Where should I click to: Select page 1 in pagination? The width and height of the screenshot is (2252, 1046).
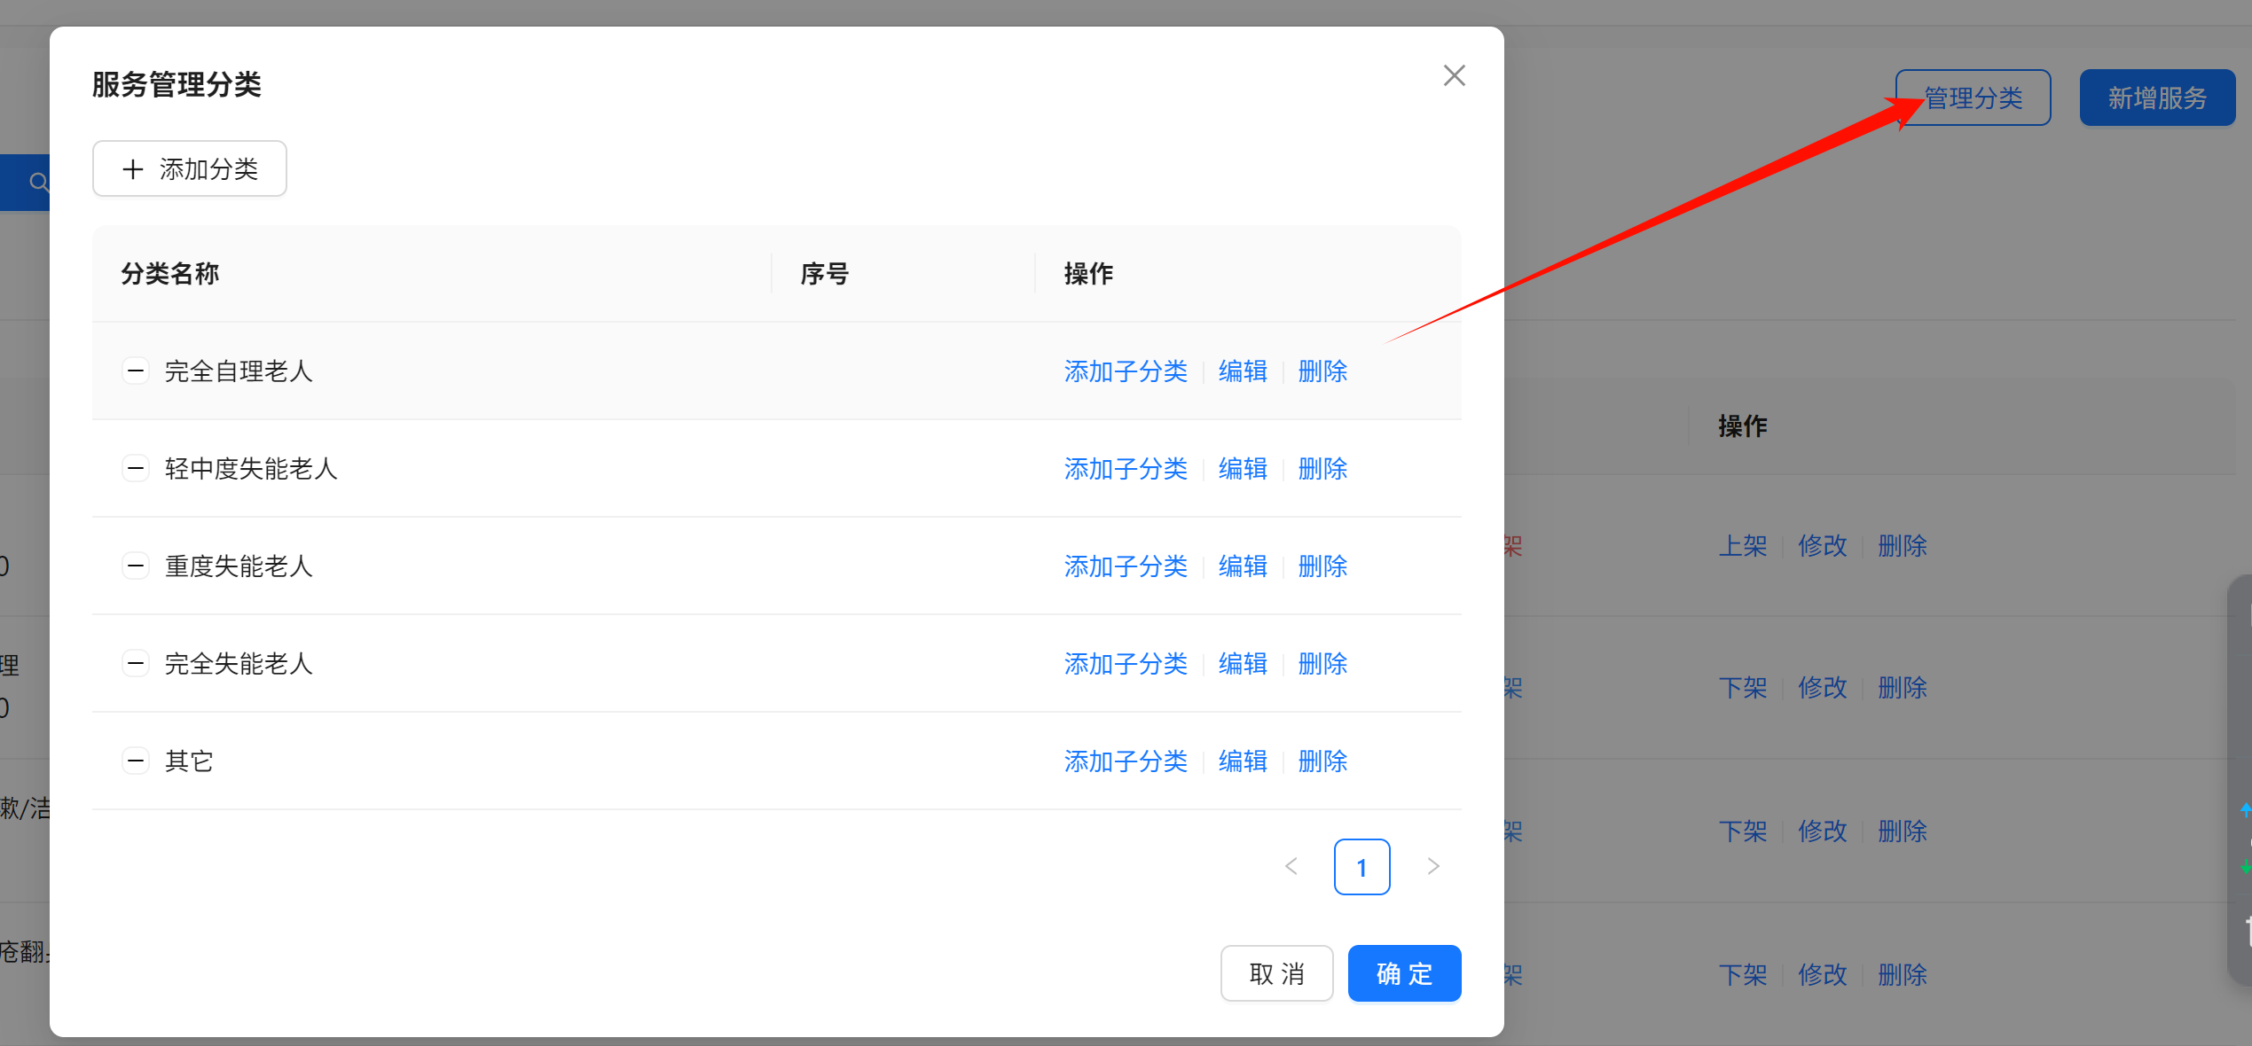[x=1361, y=867]
